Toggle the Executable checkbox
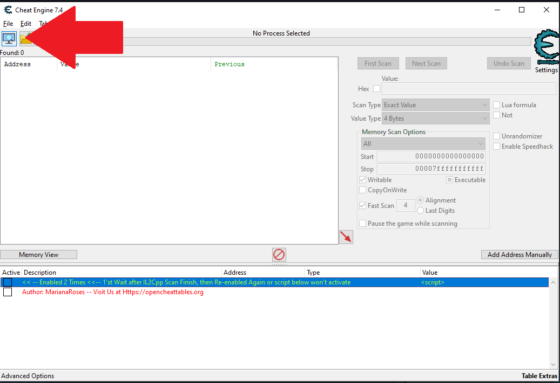560x383 pixels. (449, 179)
